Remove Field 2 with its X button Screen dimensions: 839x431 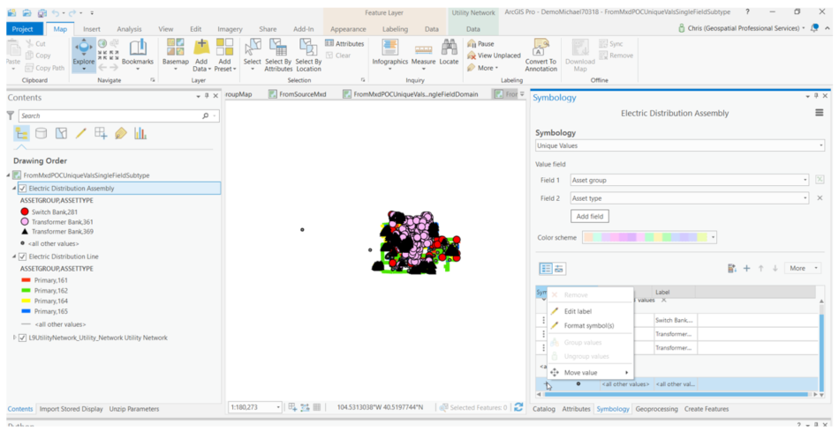820,198
